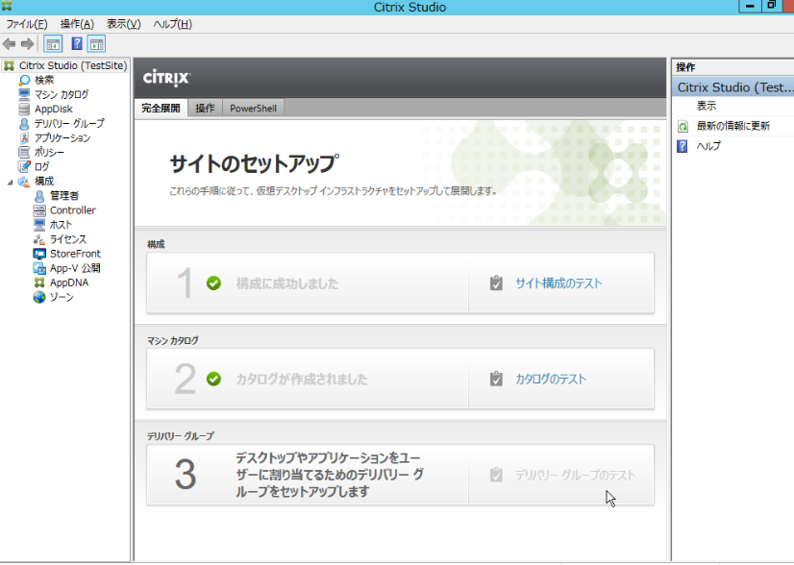The height and width of the screenshot is (565, 794).
Task: Select アプリケーション in the tree
Action: click(x=62, y=137)
